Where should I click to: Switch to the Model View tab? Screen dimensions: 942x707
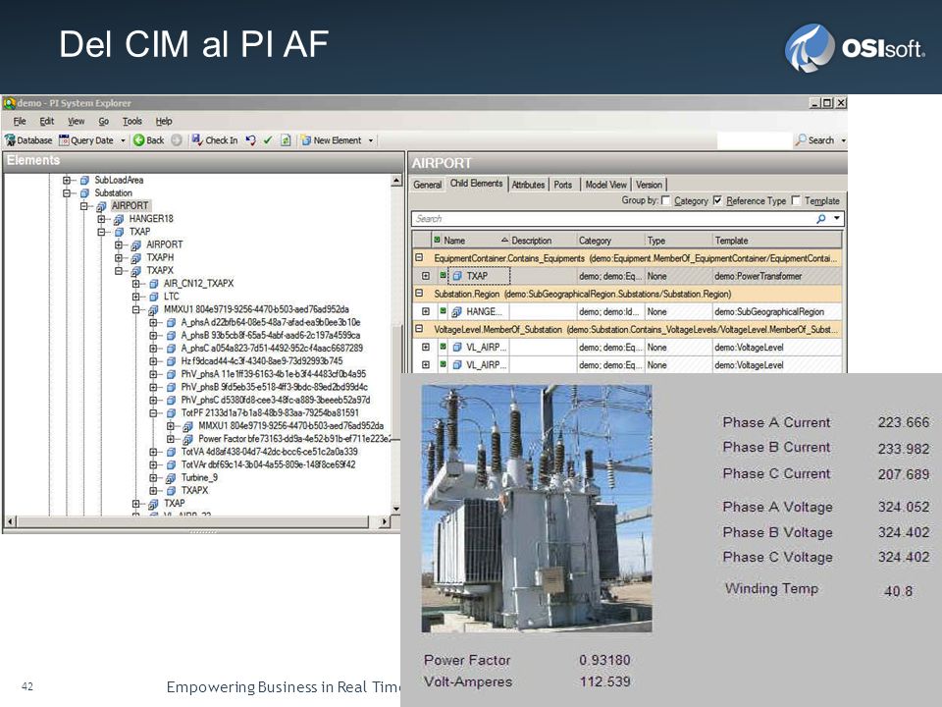[605, 185]
